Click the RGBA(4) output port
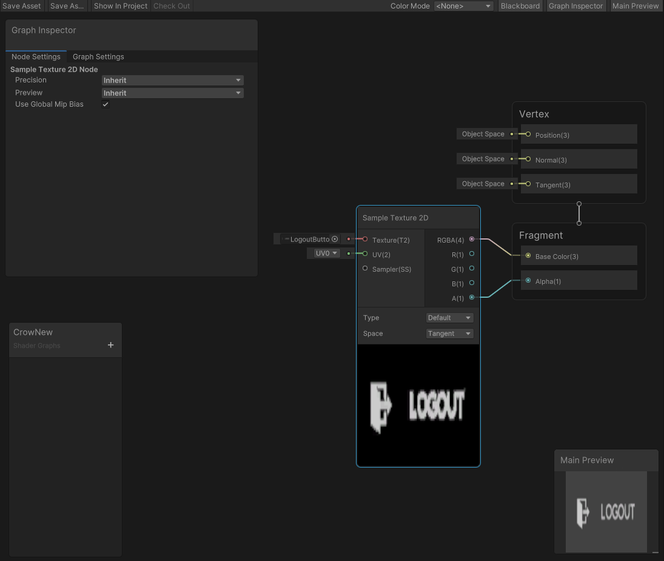This screenshot has width=664, height=561. point(472,240)
